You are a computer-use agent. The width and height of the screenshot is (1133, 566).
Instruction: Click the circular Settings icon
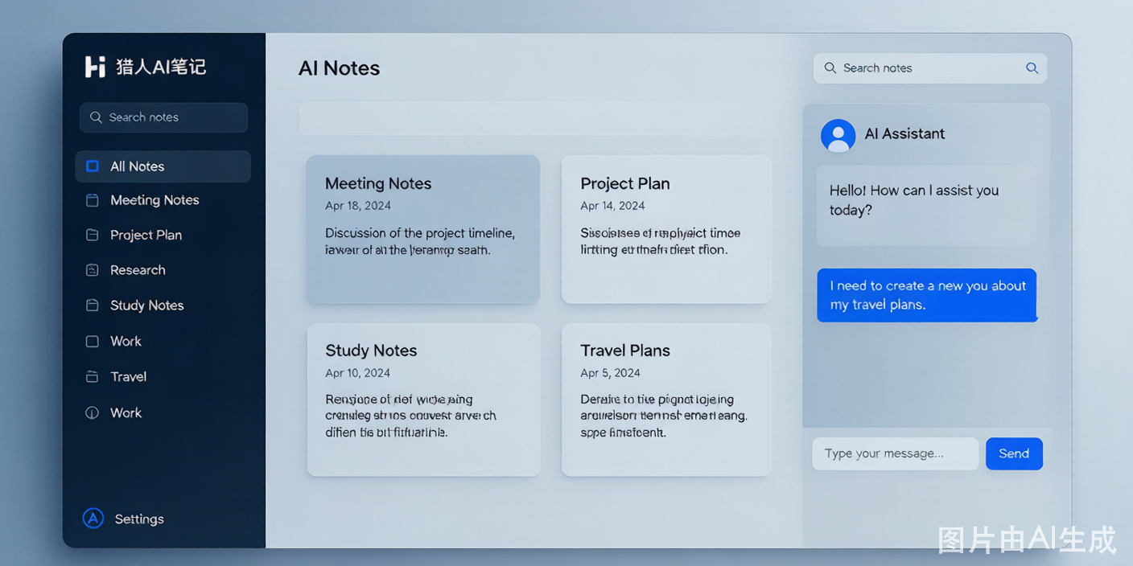point(93,519)
